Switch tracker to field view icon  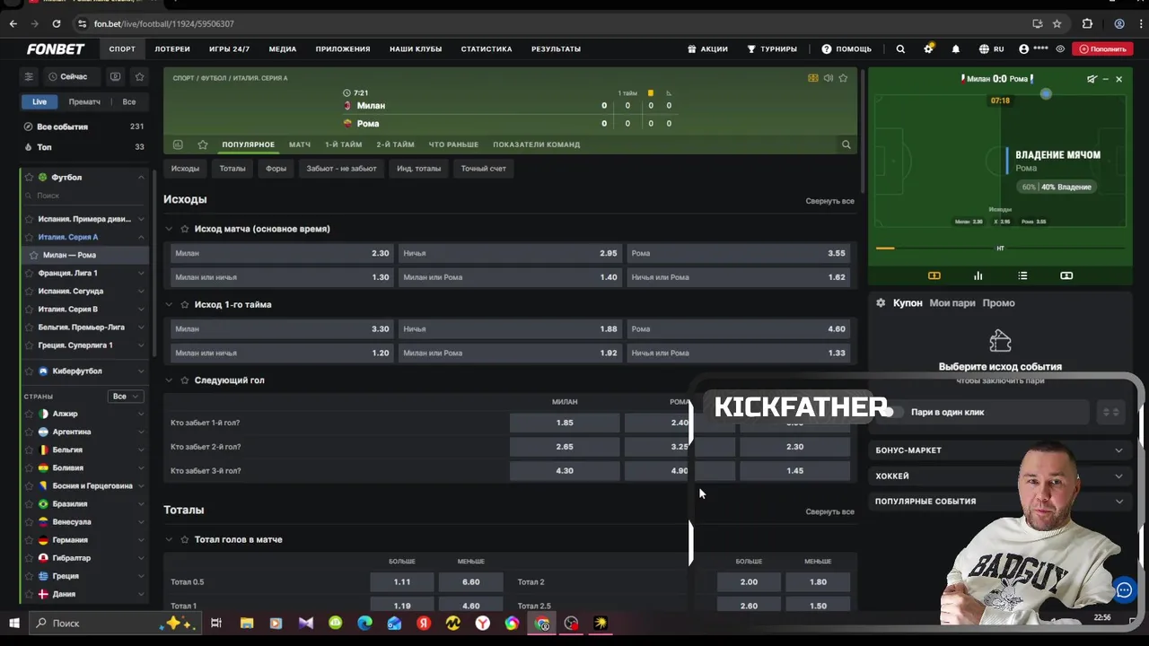(x=934, y=275)
